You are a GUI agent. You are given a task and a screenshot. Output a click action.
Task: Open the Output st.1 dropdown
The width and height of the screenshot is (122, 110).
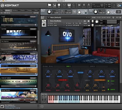[x=64, y=23]
